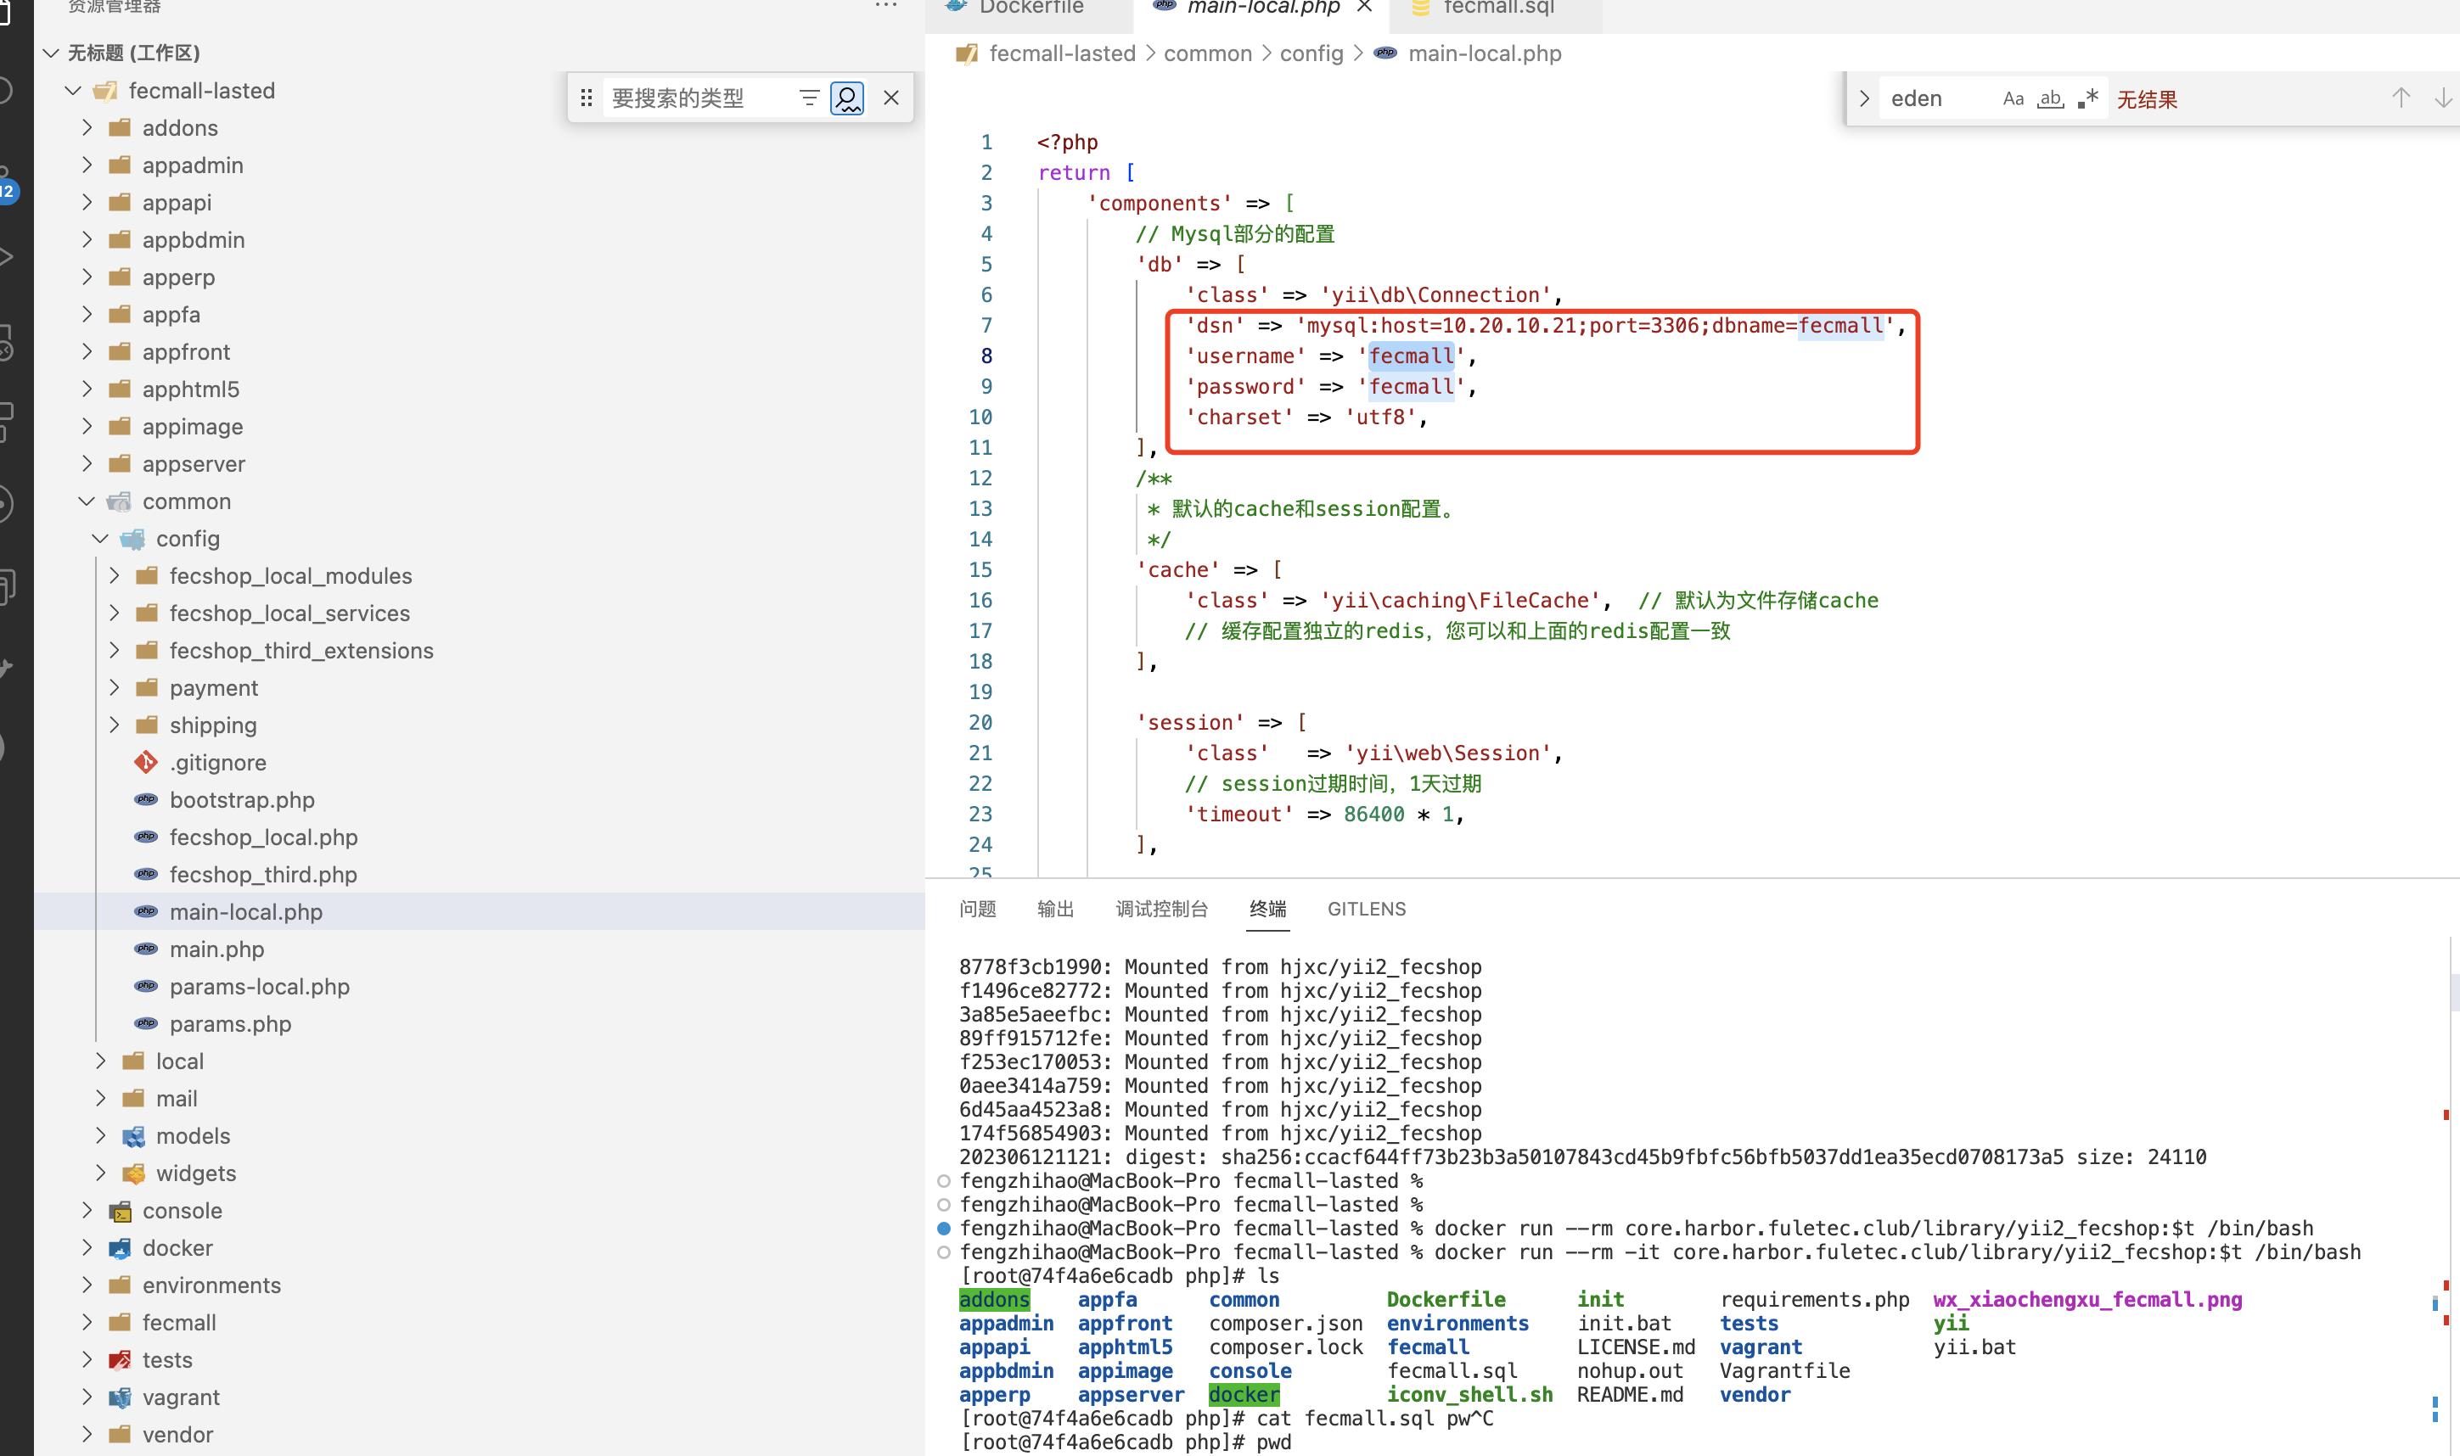Toggle Use Regular Expression in find

pos(2087,98)
